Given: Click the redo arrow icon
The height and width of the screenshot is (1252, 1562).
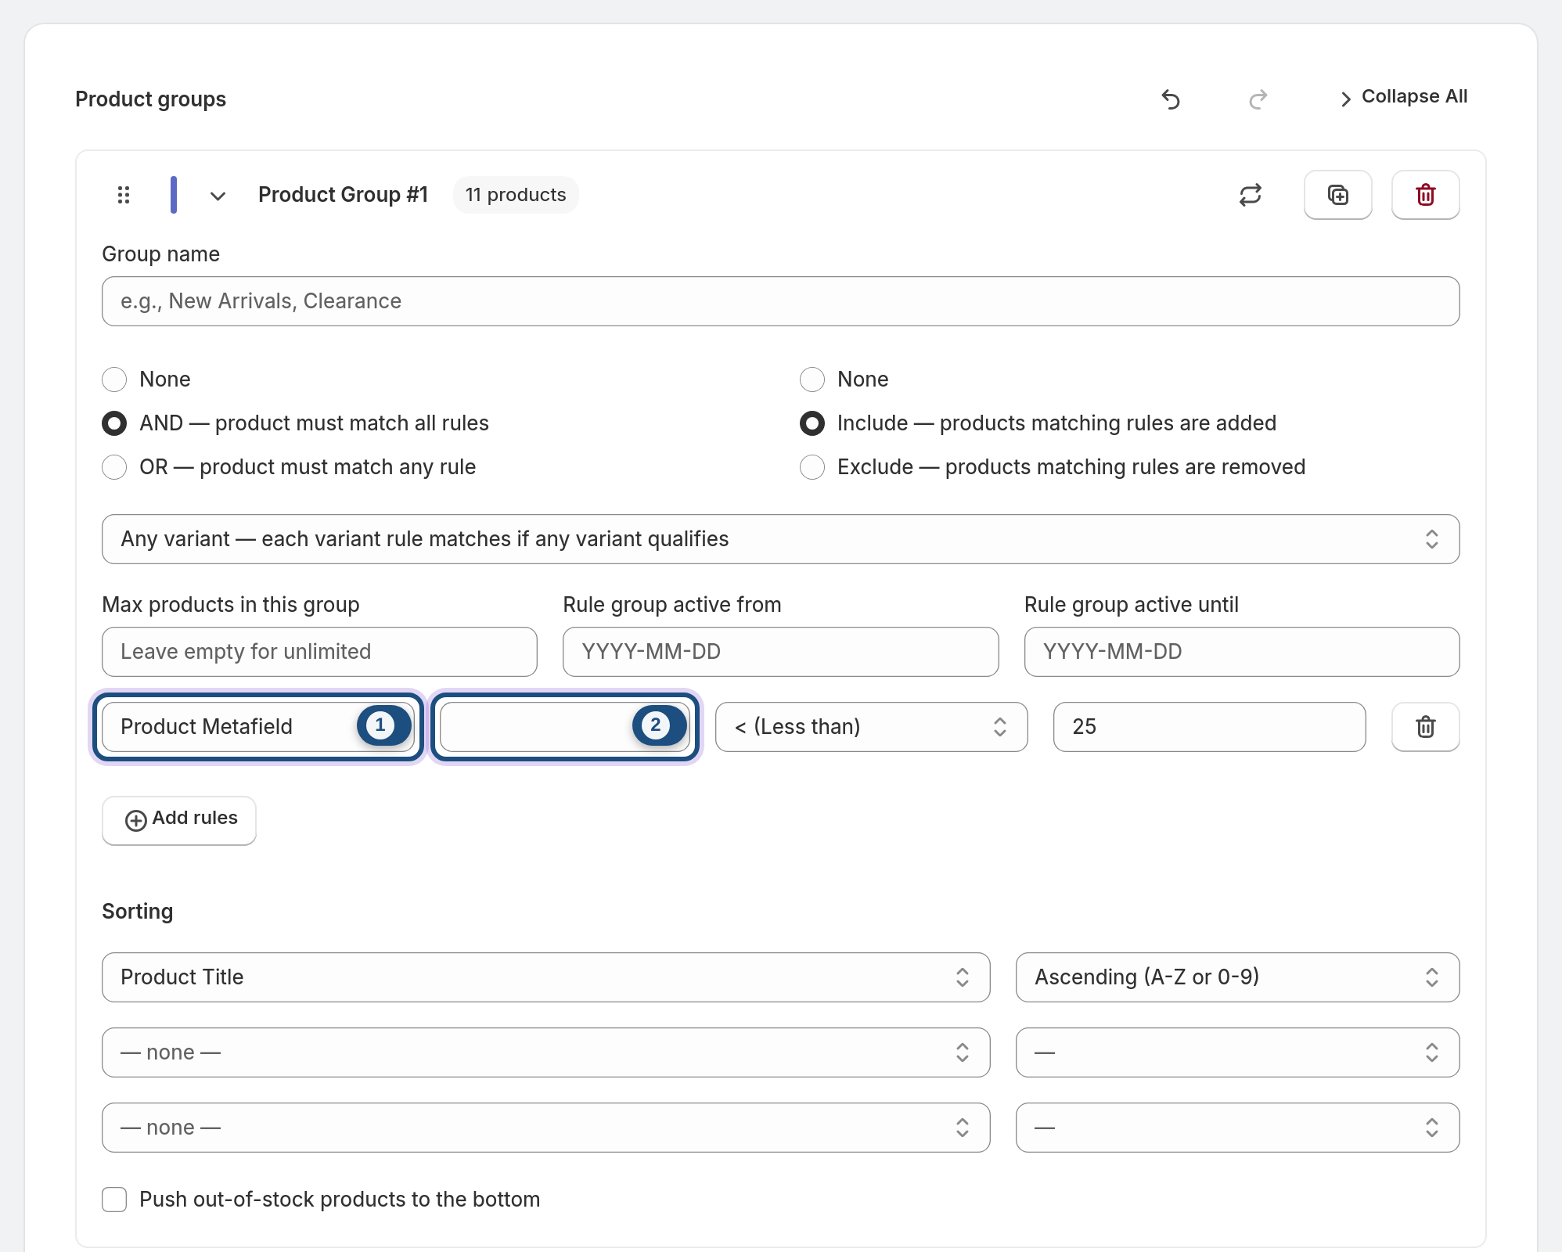Looking at the screenshot, I should 1258,99.
